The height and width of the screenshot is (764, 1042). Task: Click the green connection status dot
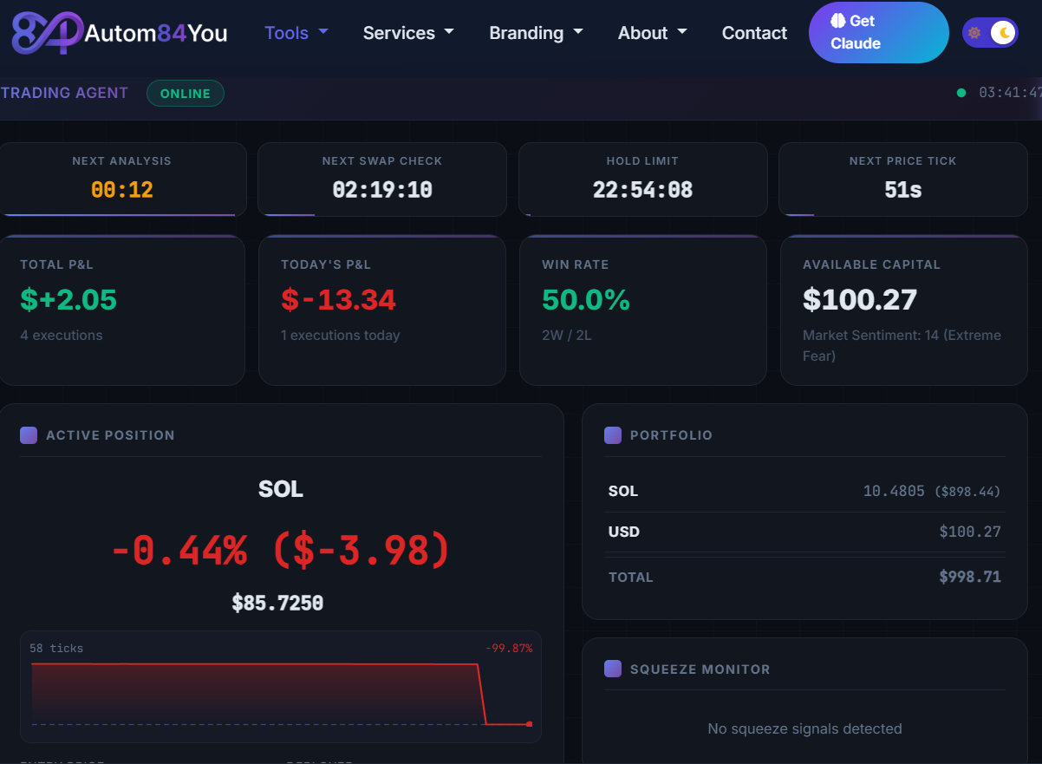[x=961, y=92]
